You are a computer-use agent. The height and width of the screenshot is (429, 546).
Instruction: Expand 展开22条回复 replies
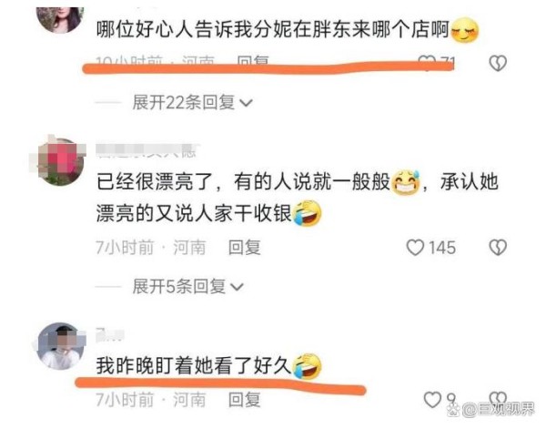tap(192, 102)
